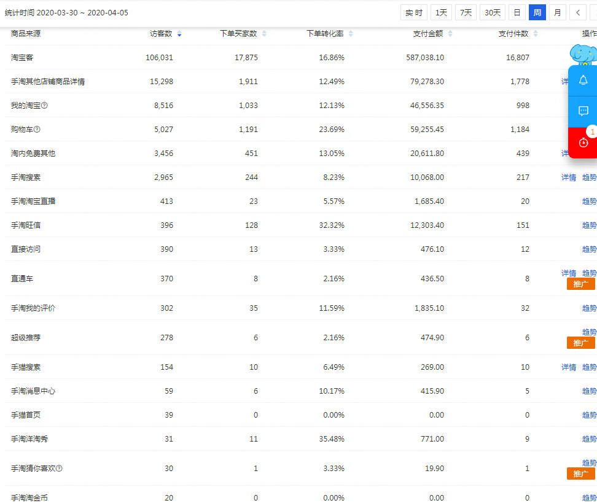Click the 手淘其他店铺商品详情 row label
Image resolution: width=597 pixels, height=503 pixels.
tap(48, 82)
